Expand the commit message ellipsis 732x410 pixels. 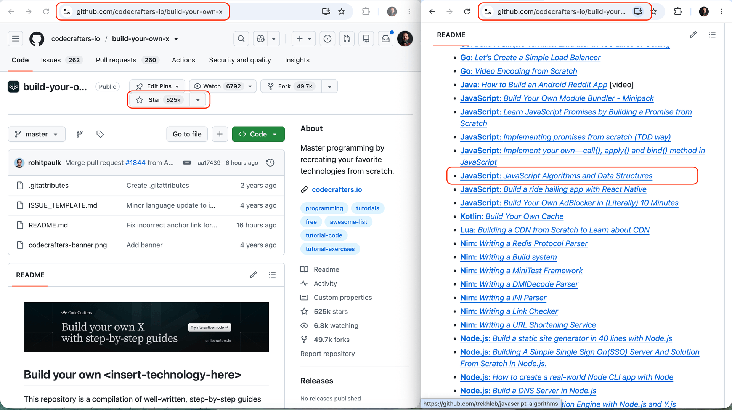(187, 163)
